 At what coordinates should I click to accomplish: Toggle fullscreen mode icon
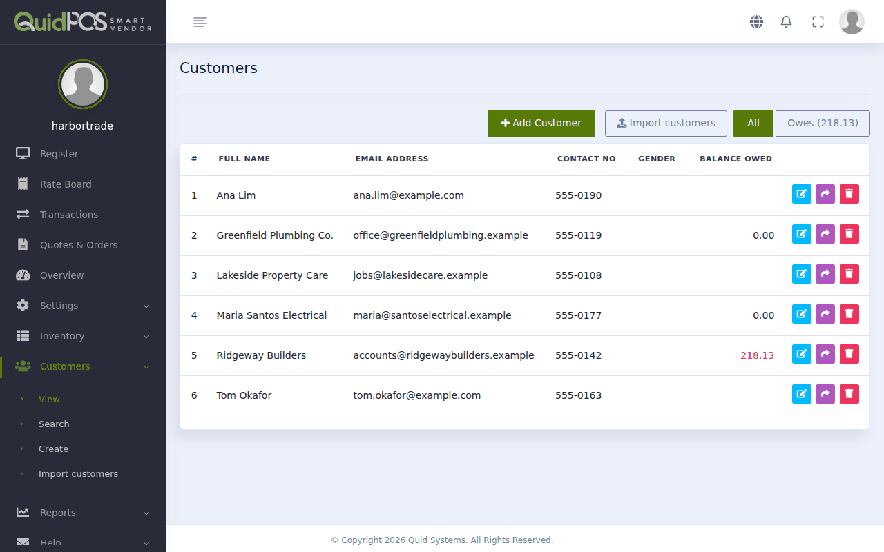[x=818, y=22]
